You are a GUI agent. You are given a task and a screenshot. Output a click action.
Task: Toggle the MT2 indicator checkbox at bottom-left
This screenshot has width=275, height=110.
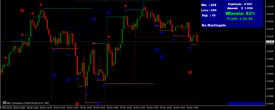point(5,103)
